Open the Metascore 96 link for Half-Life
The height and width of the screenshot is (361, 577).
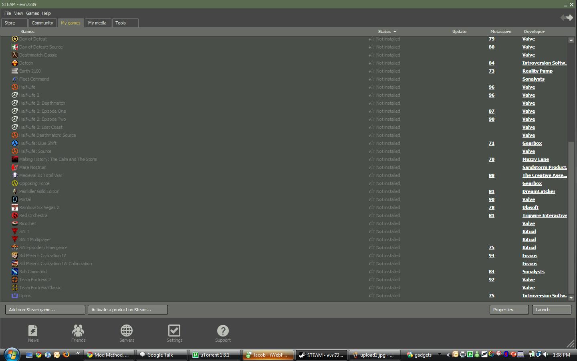492,87
